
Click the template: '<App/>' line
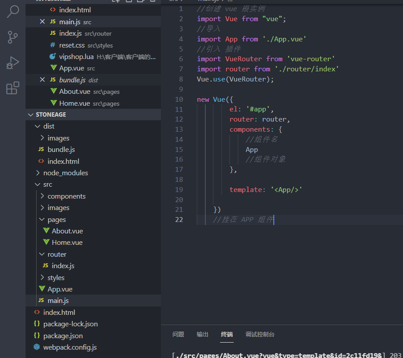[266, 190]
